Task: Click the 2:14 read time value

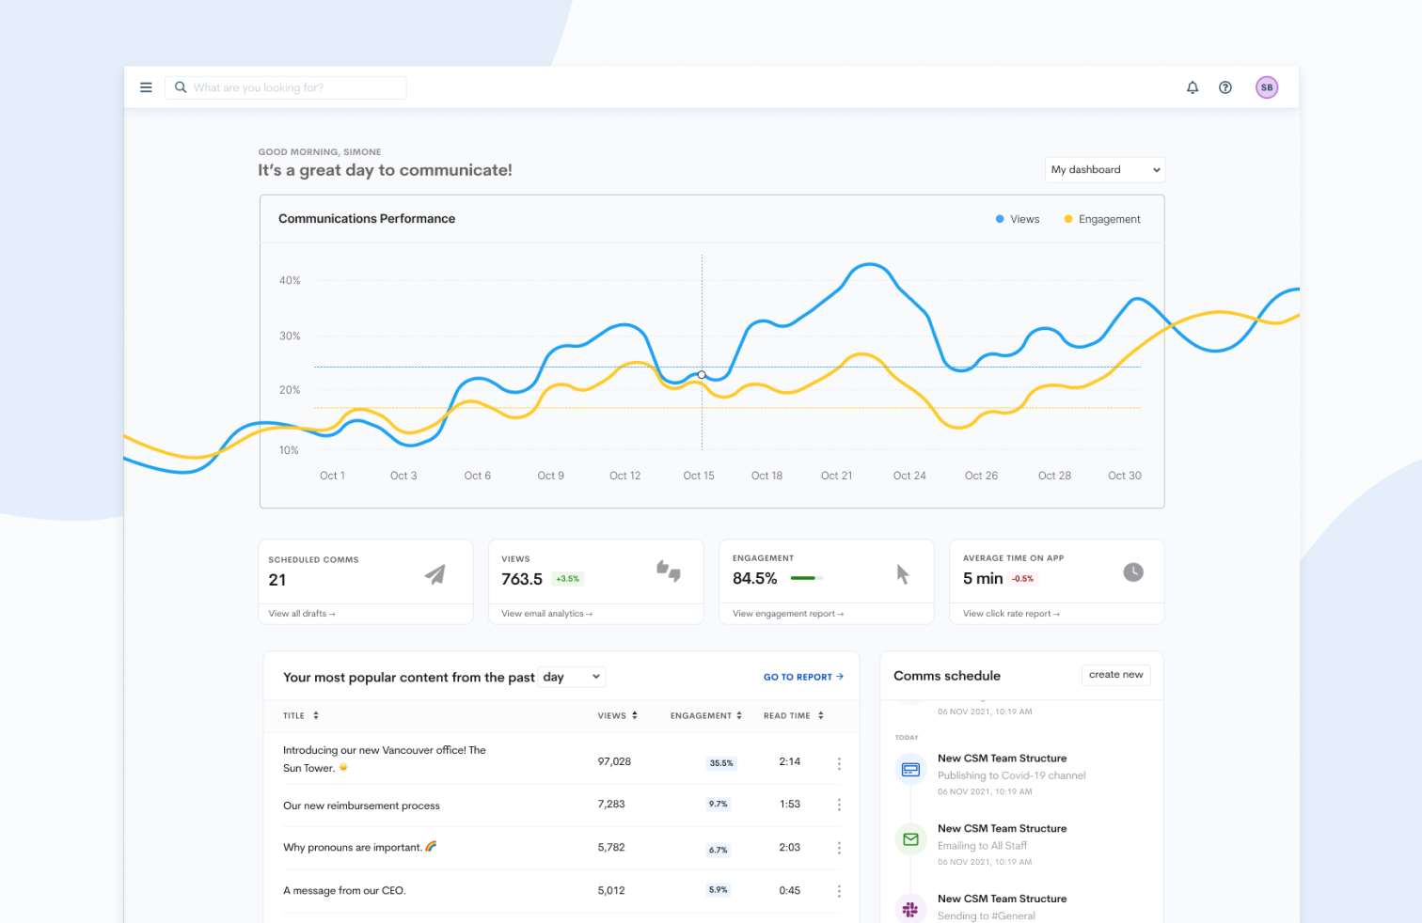Action: [790, 761]
